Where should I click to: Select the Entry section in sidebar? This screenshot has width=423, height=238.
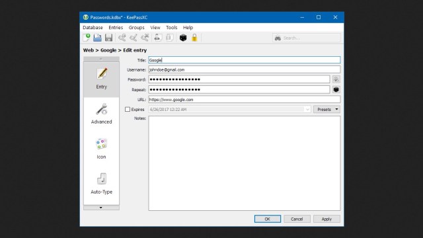tap(101, 79)
